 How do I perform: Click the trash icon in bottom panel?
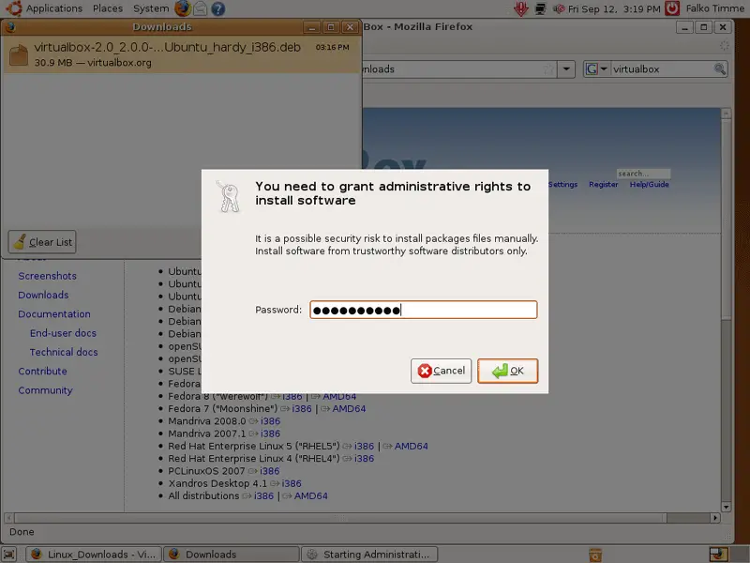tap(595, 555)
